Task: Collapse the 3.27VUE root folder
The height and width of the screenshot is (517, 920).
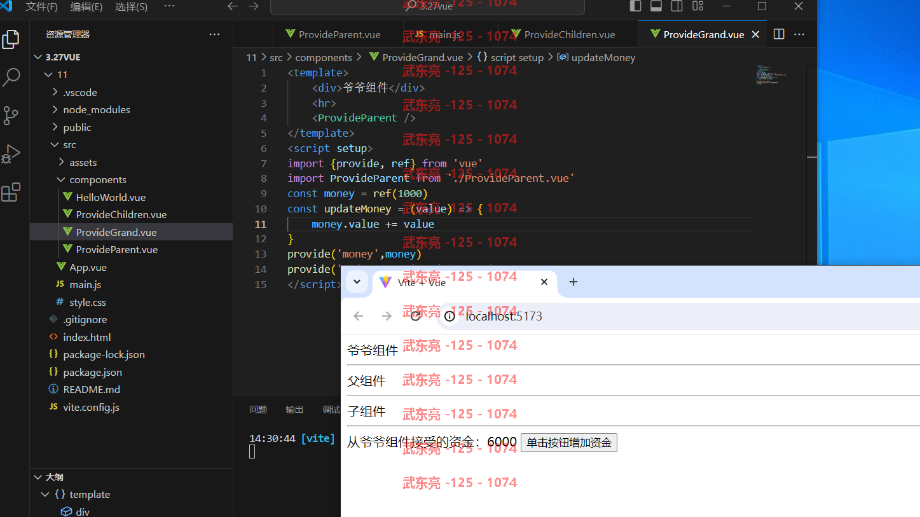Action: [131, 57]
